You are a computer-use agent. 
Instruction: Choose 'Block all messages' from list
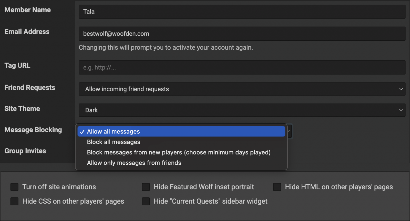click(x=114, y=142)
